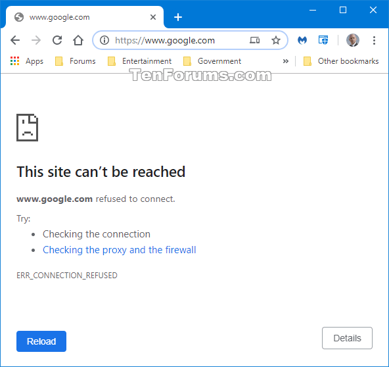Click the sad page error icon
389x367 pixels.
[28, 128]
